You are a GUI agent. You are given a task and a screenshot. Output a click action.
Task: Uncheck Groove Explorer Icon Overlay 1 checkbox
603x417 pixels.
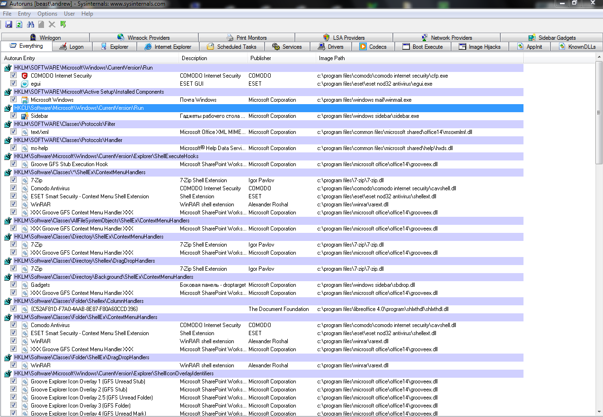click(x=13, y=381)
